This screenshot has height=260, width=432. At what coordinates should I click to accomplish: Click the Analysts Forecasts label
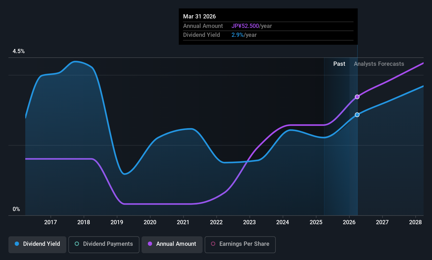click(379, 64)
